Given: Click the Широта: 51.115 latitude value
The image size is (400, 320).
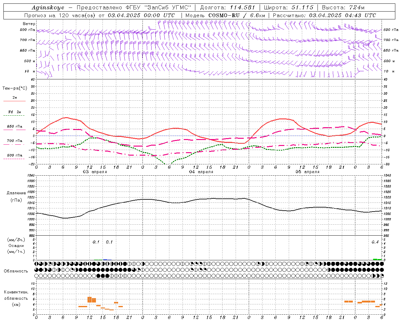Looking at the screenshot, I should click(288, 7).
